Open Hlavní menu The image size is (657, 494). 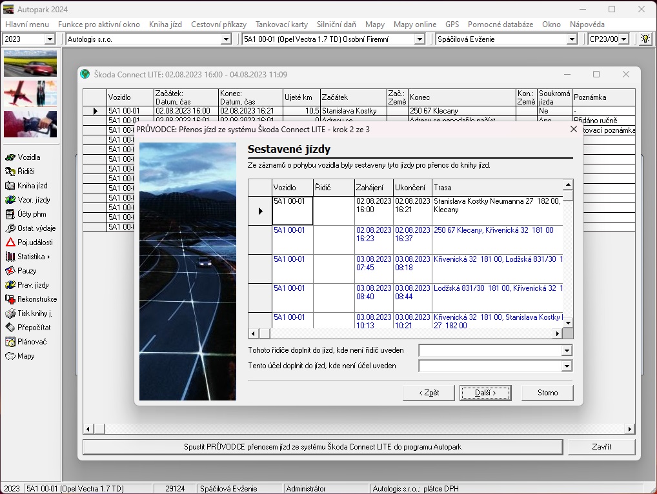coord(27,25)
